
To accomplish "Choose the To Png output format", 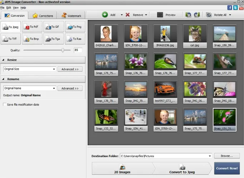I will click(75, 27).
